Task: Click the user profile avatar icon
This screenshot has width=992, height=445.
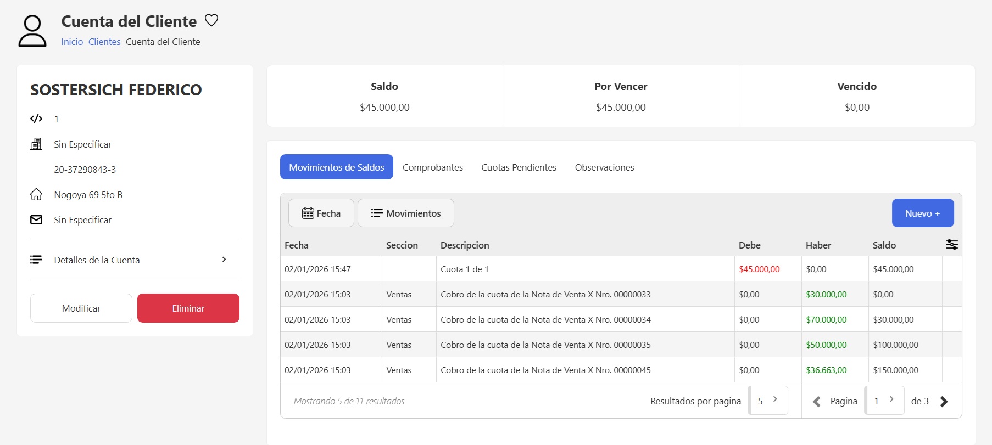Action: click(x=32, y=31)
